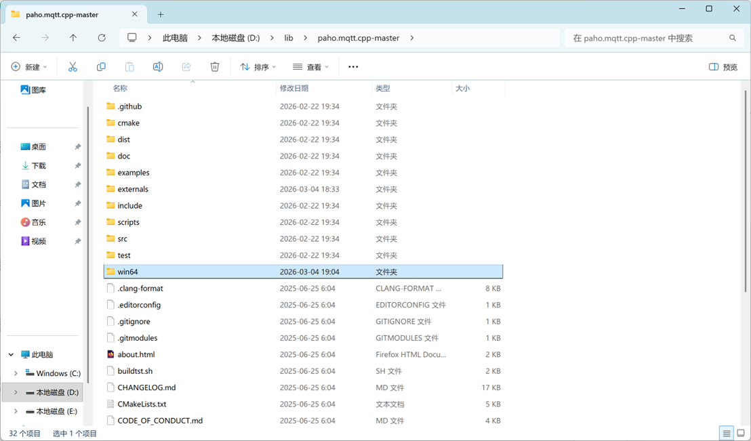Sort by Size (大小) column header
The height and width of the screenshot is (441, 751).
pyautogui.click(x=462, y=88)
